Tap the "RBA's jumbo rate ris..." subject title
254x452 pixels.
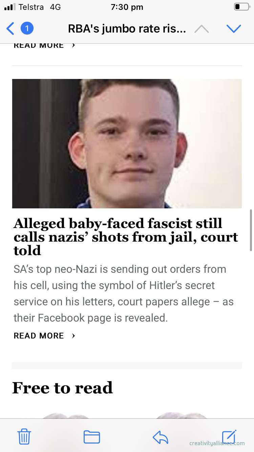pos(127,29)
